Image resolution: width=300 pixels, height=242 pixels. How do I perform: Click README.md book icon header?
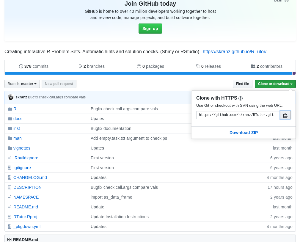coord(10,240)
